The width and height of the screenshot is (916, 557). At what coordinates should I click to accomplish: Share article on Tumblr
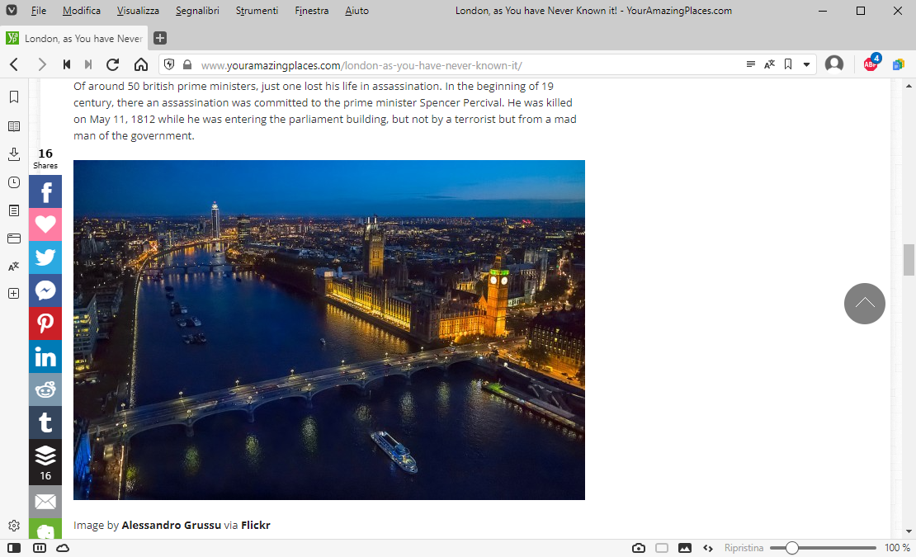pos(45,422)
